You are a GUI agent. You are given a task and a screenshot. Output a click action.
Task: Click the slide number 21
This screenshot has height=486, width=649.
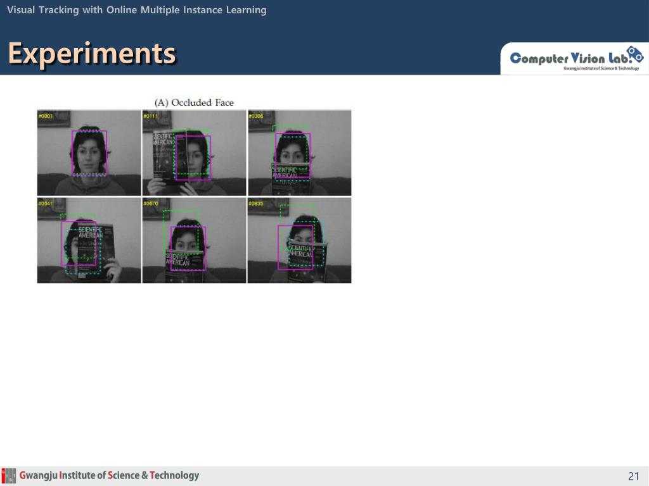(633, 476)
